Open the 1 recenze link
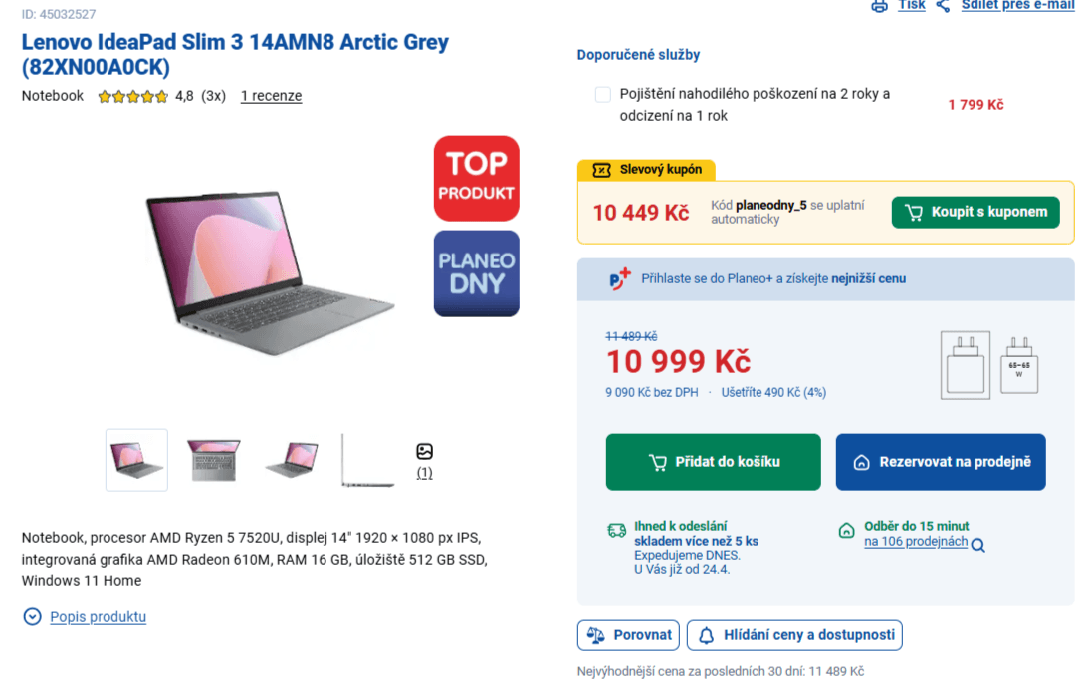 271,95
